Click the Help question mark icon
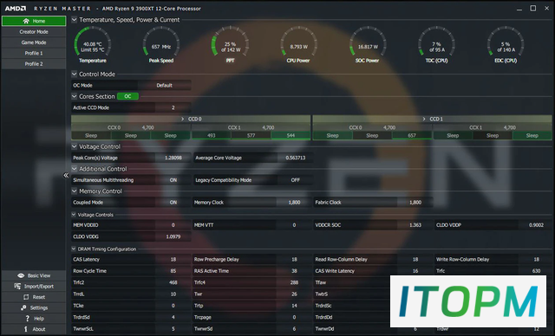The width and height of the screenshot is (555, 336). [27, 319]
